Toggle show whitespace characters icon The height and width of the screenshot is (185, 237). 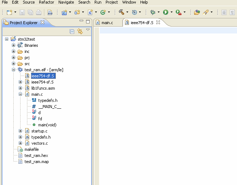point(232,12)
